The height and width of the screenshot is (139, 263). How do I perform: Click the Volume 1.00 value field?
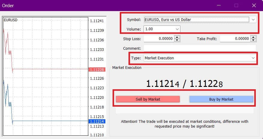(x=159, y=29)
